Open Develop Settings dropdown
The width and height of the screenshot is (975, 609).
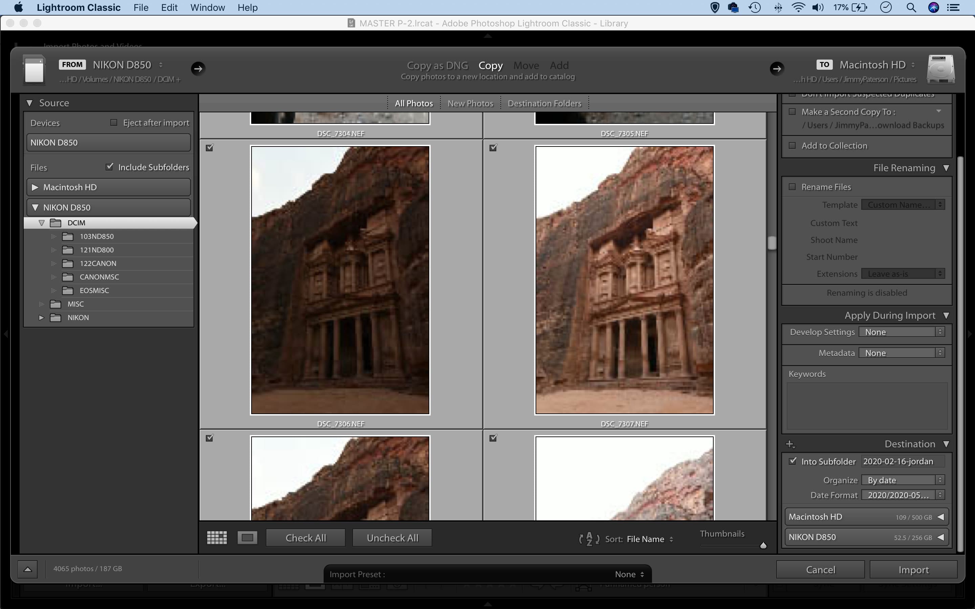(x=902, y=332)
